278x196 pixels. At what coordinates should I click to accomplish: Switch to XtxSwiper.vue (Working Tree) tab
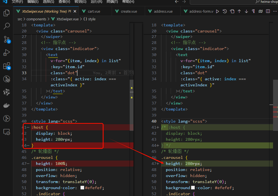coord(46,11)
